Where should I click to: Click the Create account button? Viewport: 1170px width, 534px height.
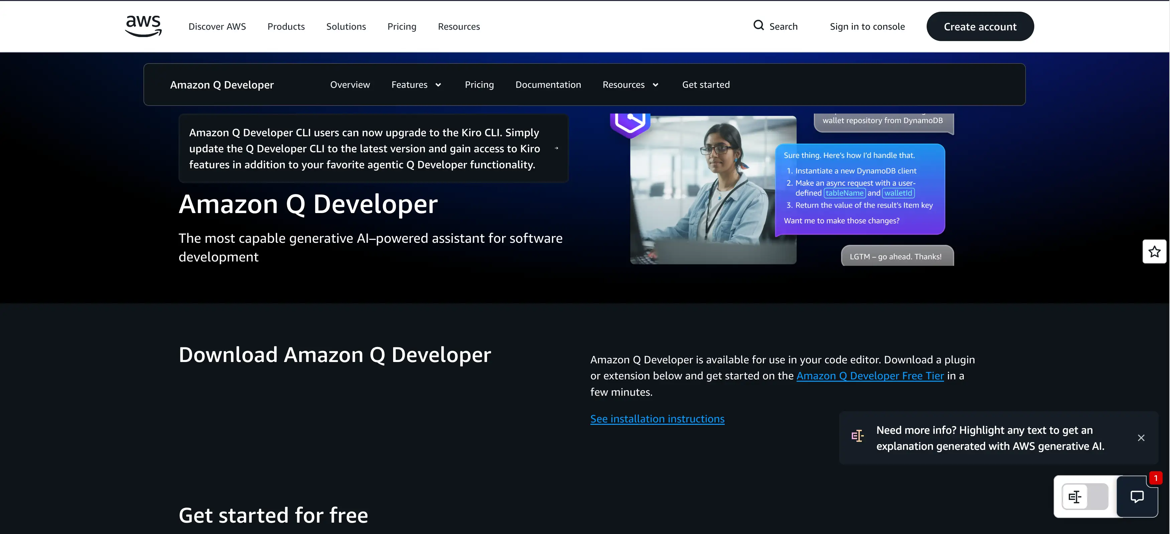(980, 26)
